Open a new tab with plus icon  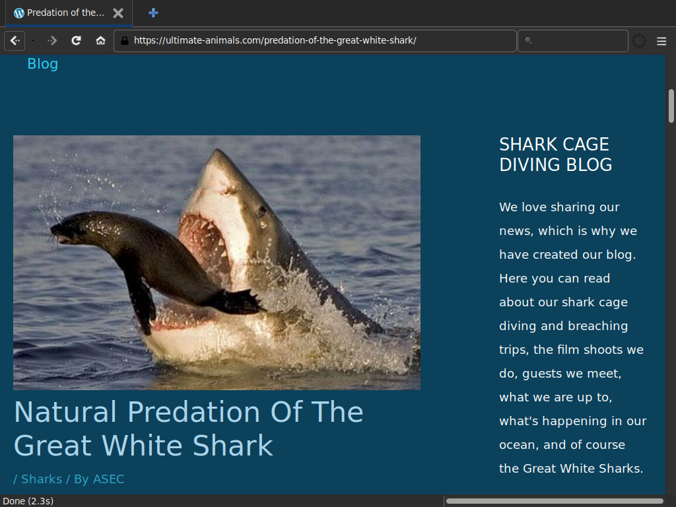(153, 13)
